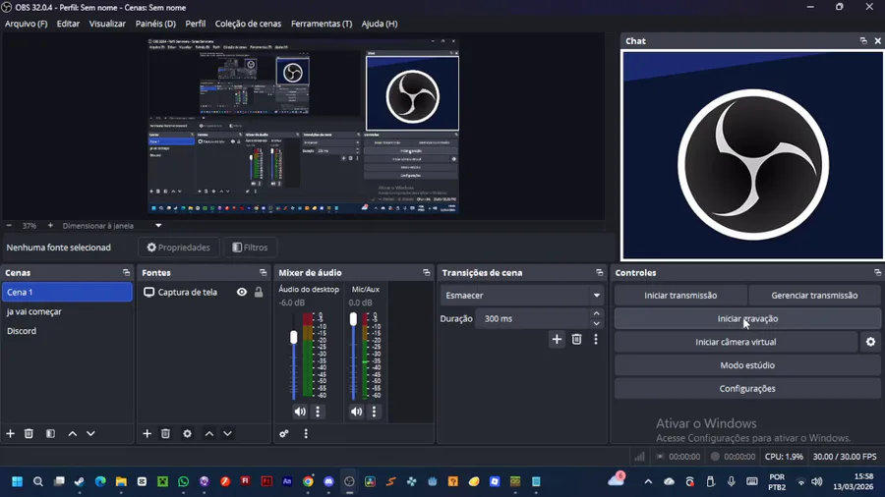The height and width of the screenshot is (497, 885).
Task: Open audio mixer bottom options menu dots
Action: (x=306, y=433)
